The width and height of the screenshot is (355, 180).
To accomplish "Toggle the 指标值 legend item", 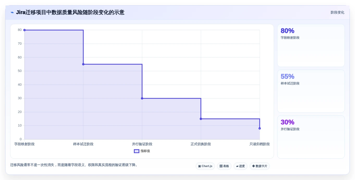I will tap(142, 151).
